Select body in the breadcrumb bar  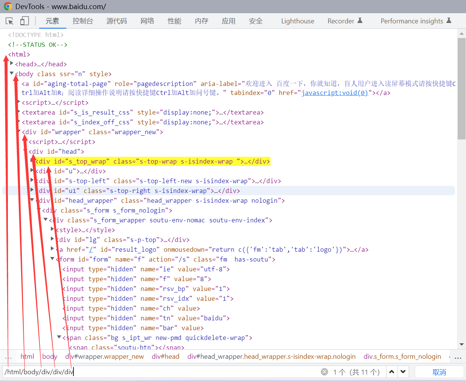(50, 357)
